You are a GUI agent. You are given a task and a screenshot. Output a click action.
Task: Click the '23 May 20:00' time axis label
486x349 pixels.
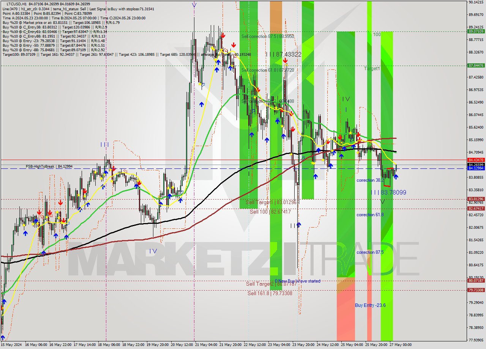[303, 345]
